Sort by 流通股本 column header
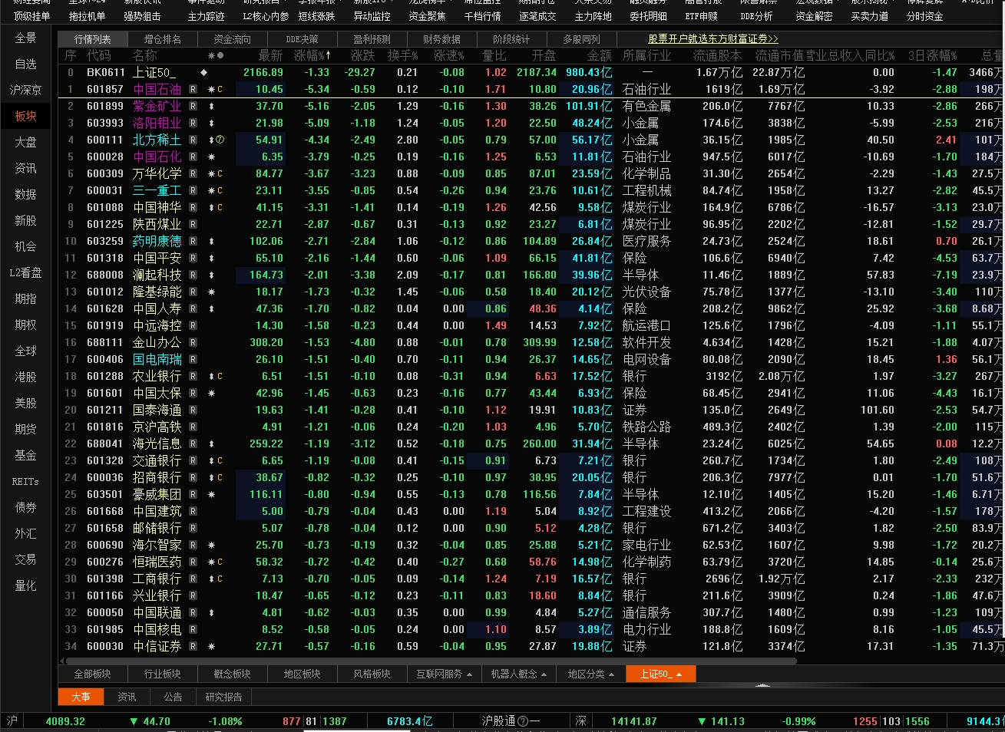1005x732 pixels. coord(717,55)
